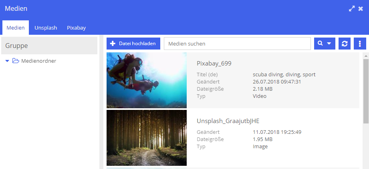
Task: Click the text scuba diving, diving, sport
Action: (x=284, y=75)
